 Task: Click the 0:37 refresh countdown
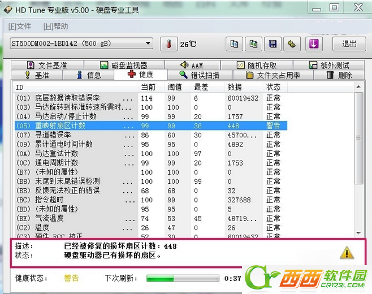(233, 278)
